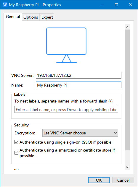Click the scrollbar down arrow

pyautogui.click(x=127, y=167)
